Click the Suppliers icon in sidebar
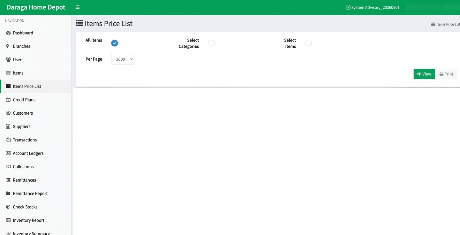The height and width of the screenshot is (235, 460). 8,127
